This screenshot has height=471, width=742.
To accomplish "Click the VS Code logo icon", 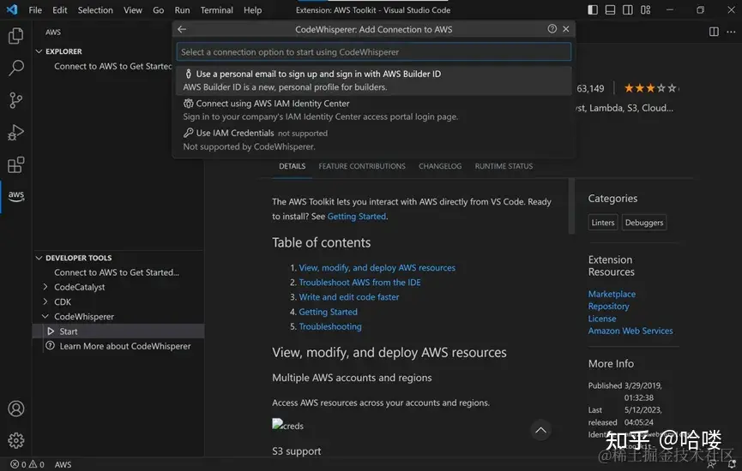I will (12, 9).
